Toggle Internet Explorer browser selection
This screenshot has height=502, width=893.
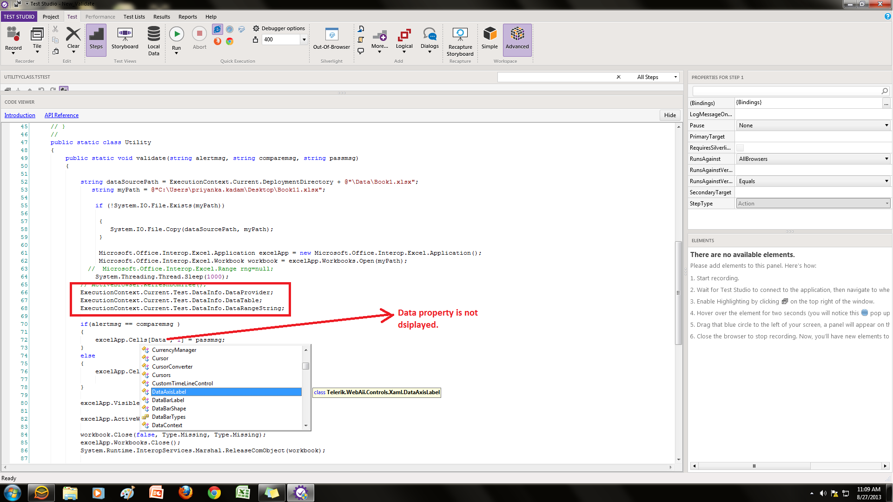217,29
